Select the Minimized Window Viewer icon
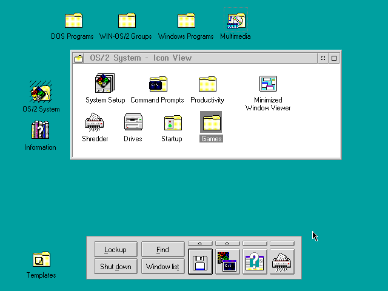388x291 pixels. pos(268,84)
